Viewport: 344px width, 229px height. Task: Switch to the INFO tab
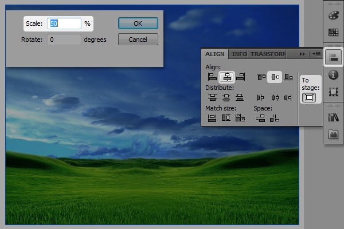click(x=239, y=54)
